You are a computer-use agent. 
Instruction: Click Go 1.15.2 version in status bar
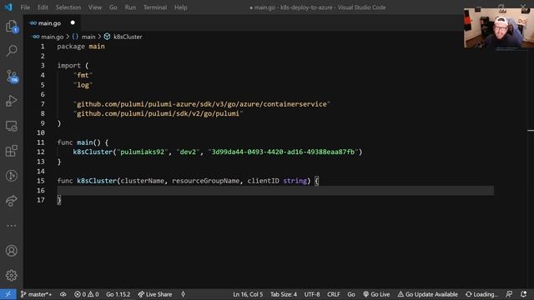(x=118, y=294)
